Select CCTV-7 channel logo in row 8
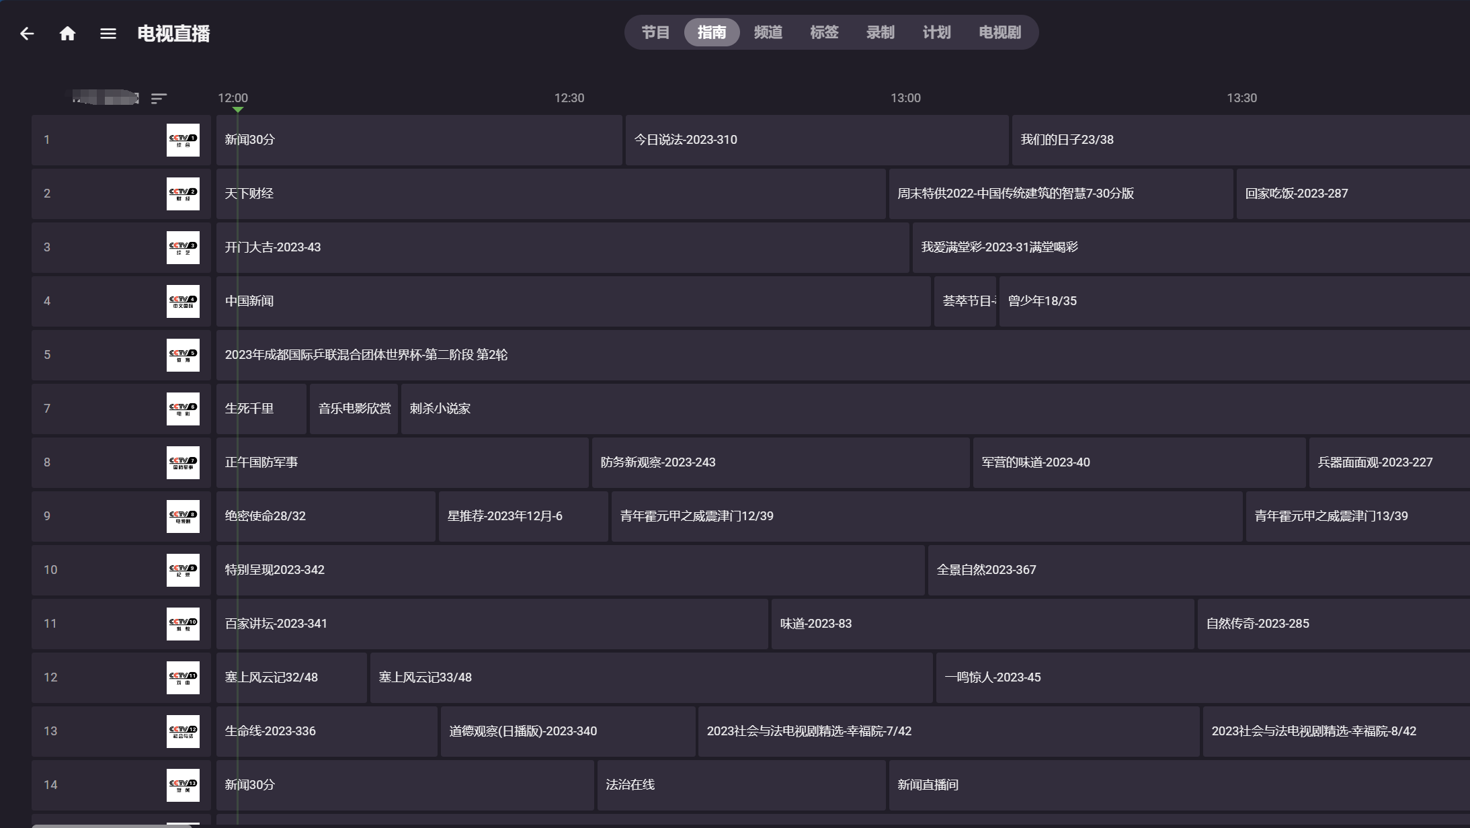The width and height of the screenshot is (1470, 828). [x=183, y=462]
